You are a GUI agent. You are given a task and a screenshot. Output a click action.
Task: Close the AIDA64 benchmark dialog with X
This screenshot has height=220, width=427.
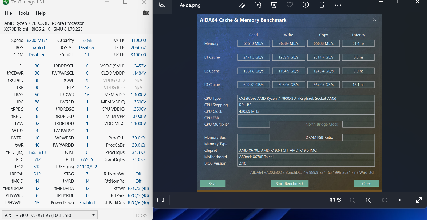[x=374, y=19]
